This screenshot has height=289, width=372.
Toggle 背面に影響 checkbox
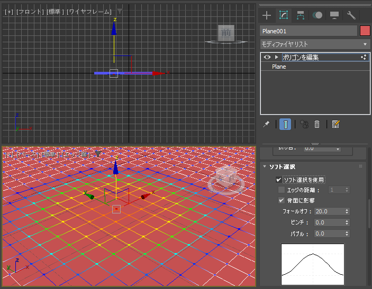(x=282, y=200)
